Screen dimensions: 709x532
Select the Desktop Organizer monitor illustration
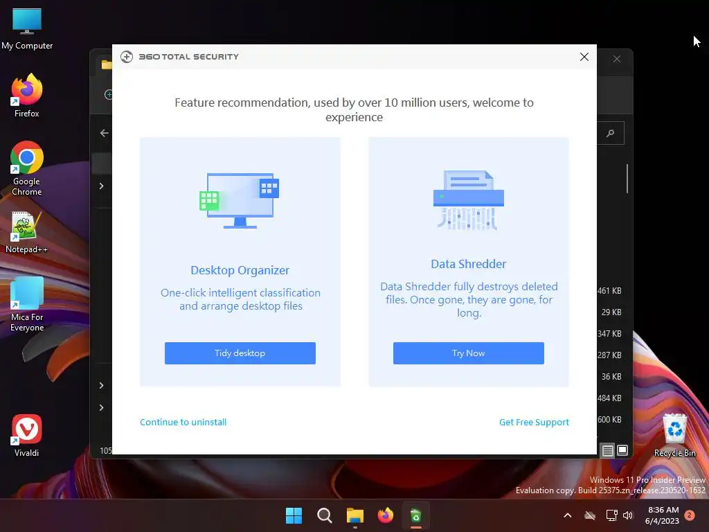click(240, 200)
